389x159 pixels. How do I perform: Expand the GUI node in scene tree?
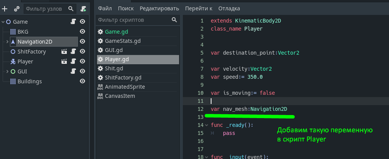(x=7, y=71)
